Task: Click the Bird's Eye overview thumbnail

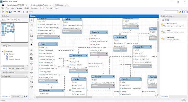Action: click(15, 32)
